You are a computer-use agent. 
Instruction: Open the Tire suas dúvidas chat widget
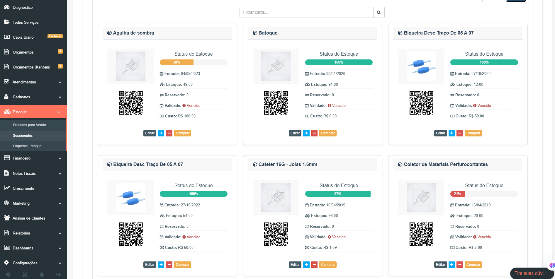point(532,273)
